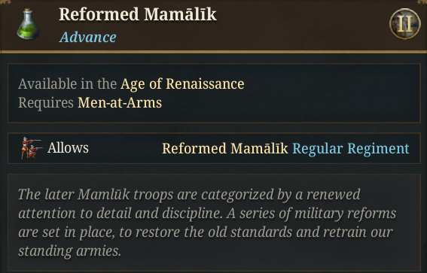Click the Allows row panel
Screen dimensions: 427x273
click(x=214, y=148)
